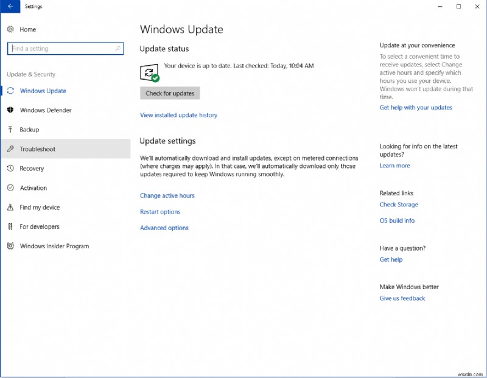The image size is (487, 378).
Task: Open the Troubleshoot settings page
Action: click(x=38, y=149)
